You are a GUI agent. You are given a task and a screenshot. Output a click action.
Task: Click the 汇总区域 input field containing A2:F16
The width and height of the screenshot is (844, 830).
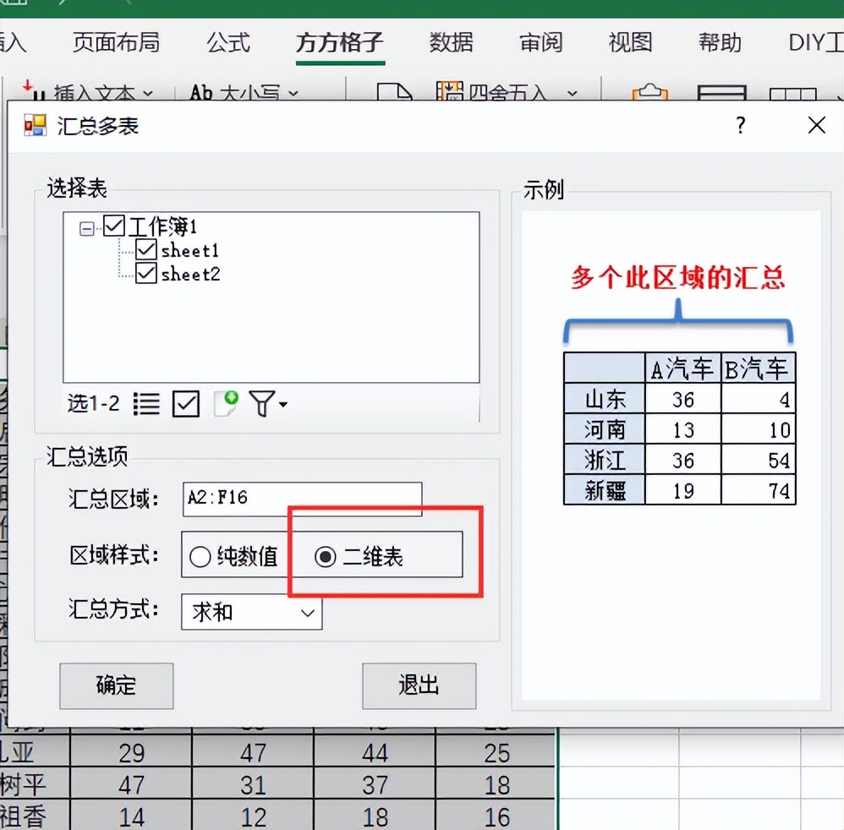pyautogui.click(x=302, y=499)
